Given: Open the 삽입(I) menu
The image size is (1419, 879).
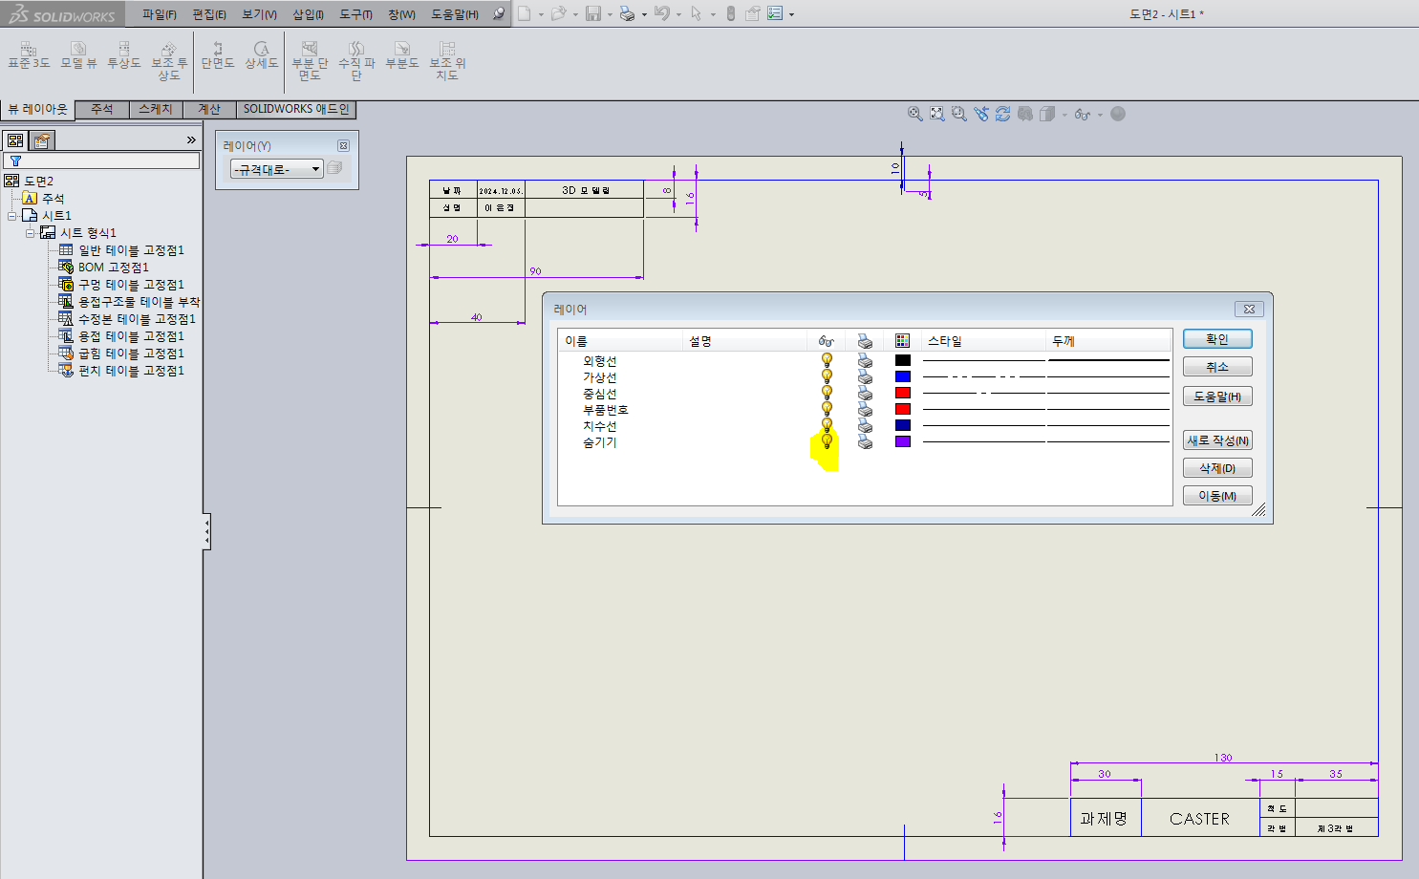Looking at the screenshot, I should pos(308,14).
